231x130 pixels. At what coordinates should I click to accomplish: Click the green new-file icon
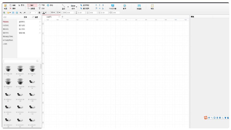click(4, 13)
